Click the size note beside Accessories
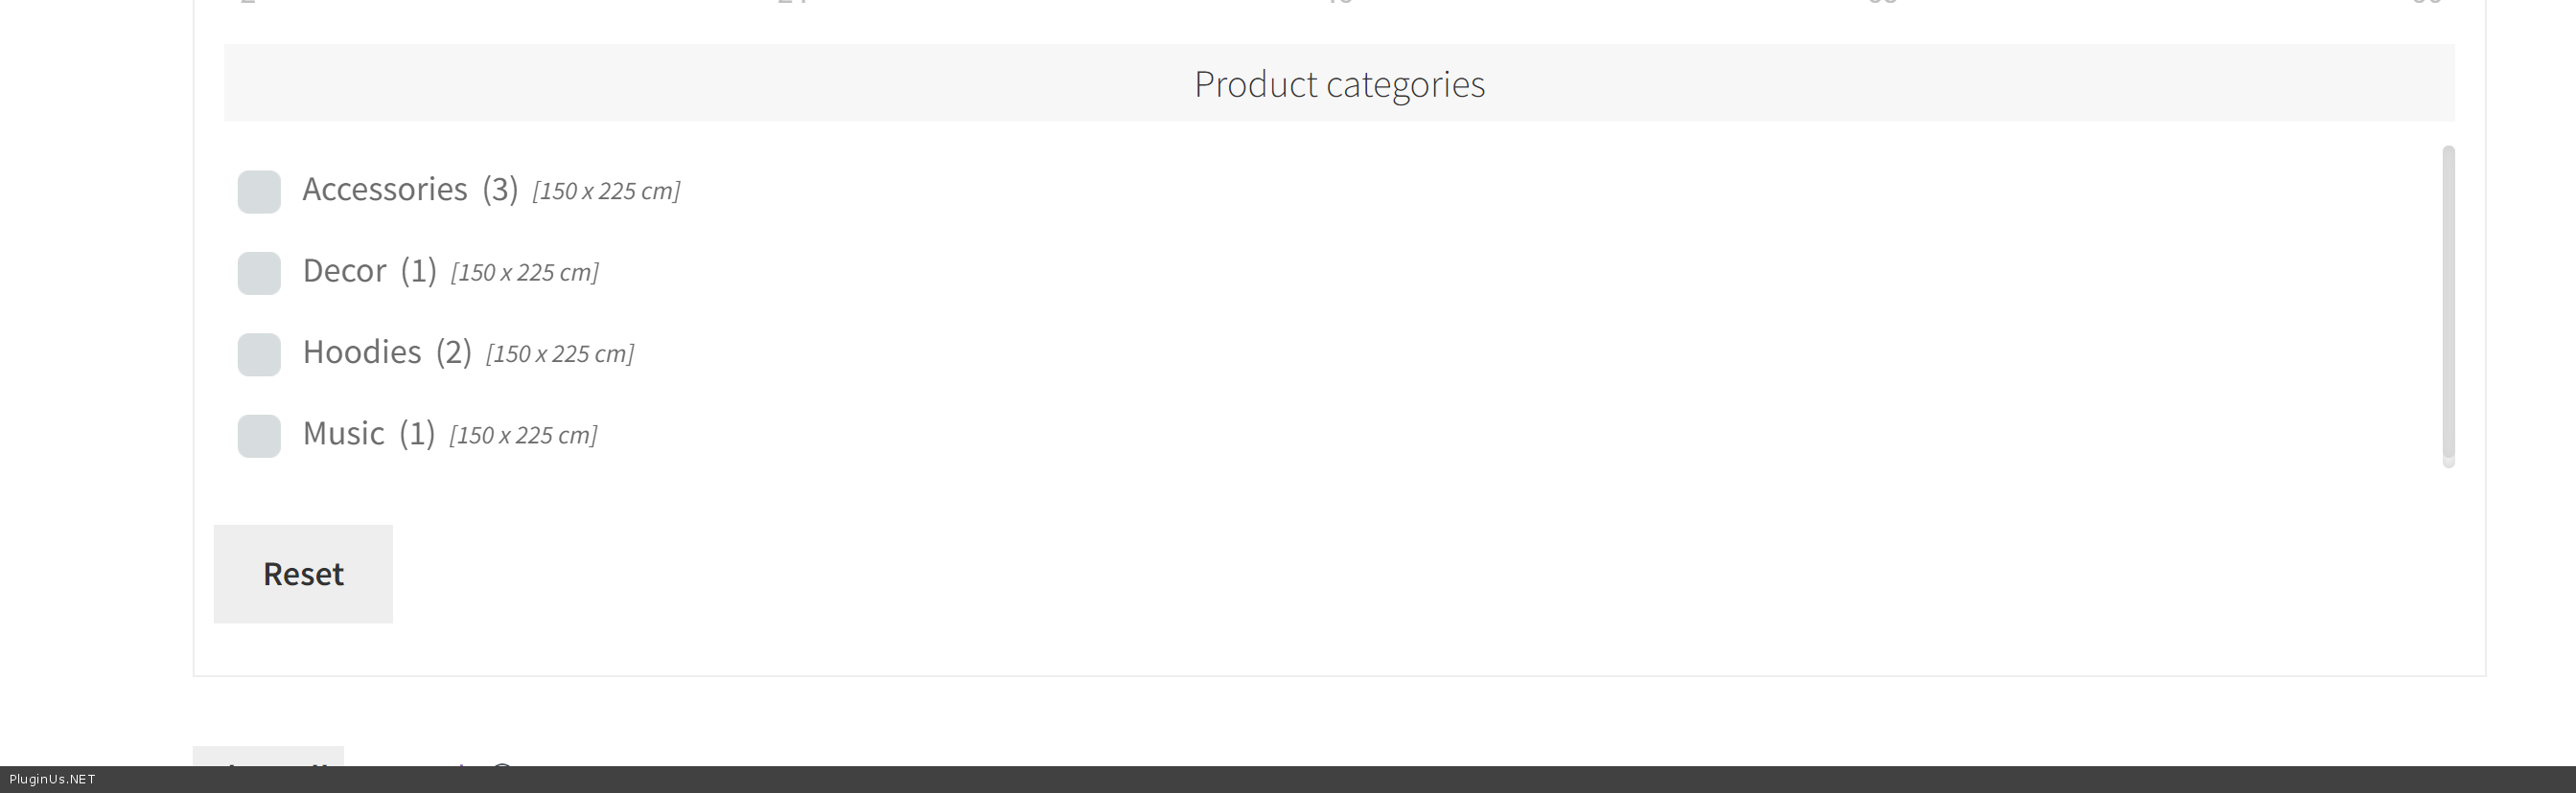This screenshot has width=2576, height=793. (606, 191)
